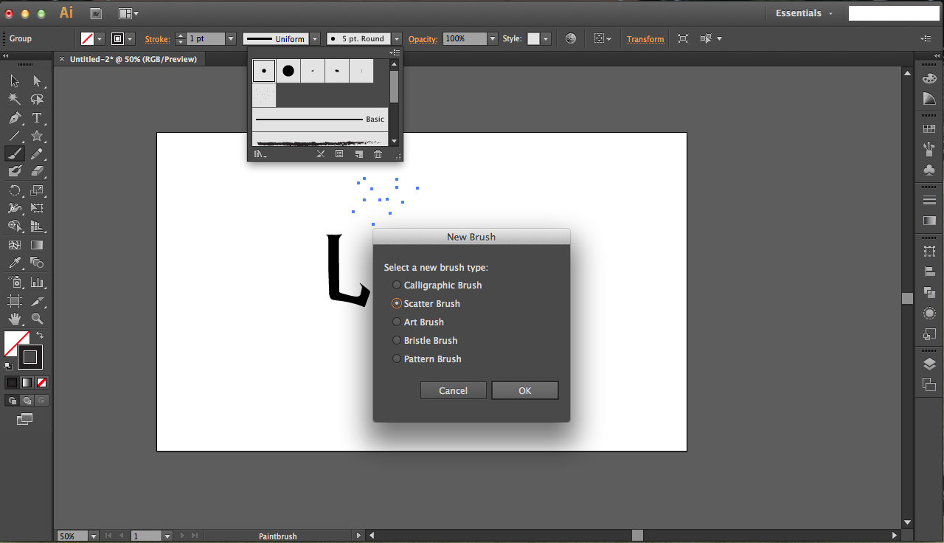Launch Adobe Bridge with the Br icon
944x543 pixels.
tap(97, 13)
